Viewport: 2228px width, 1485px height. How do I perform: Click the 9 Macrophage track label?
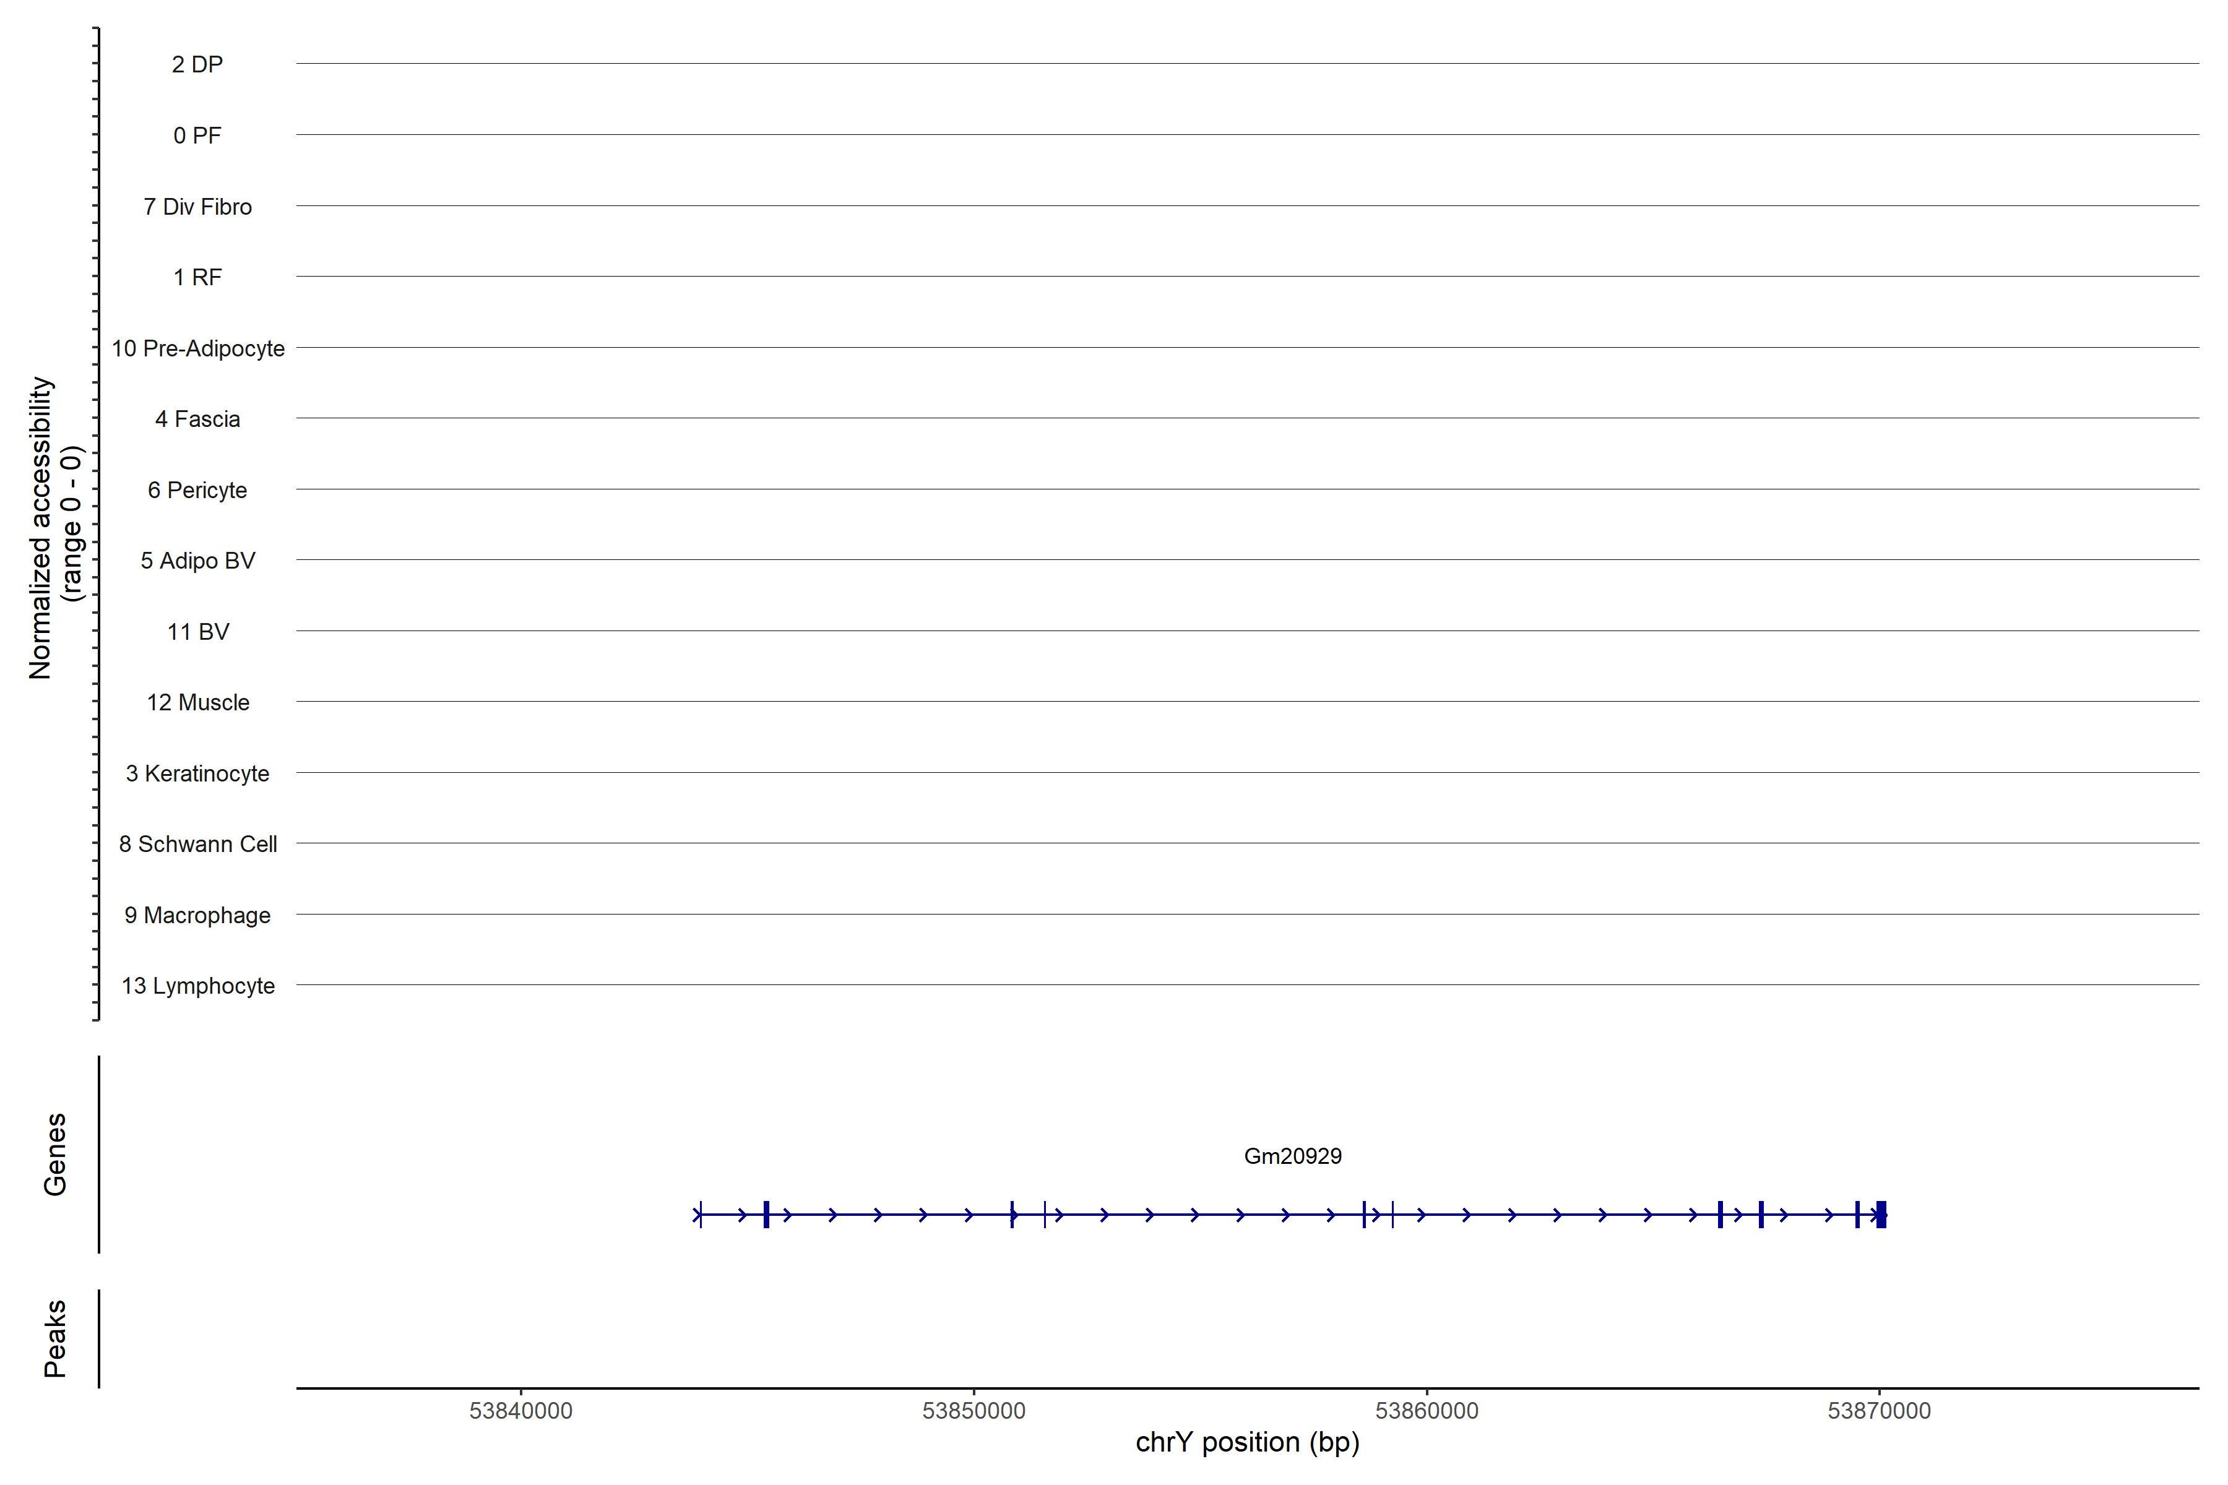coord(197,915)
